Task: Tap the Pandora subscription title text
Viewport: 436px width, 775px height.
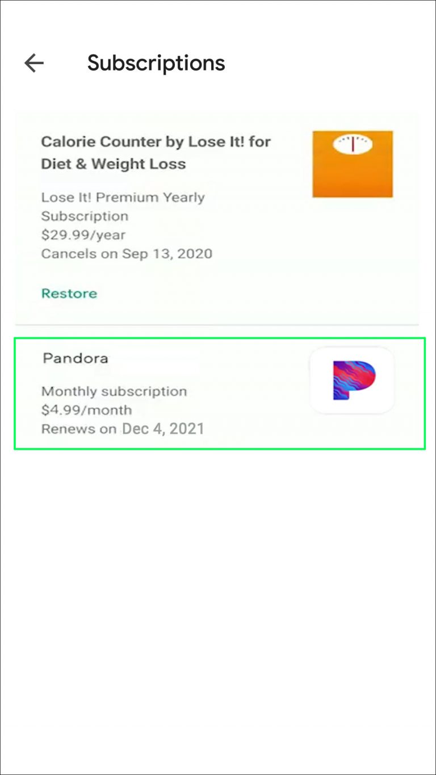Action: [x=75, y=358]
